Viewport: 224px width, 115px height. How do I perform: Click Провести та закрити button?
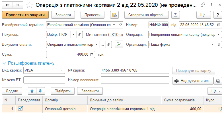pyautogui.click(x=25, y=15)
